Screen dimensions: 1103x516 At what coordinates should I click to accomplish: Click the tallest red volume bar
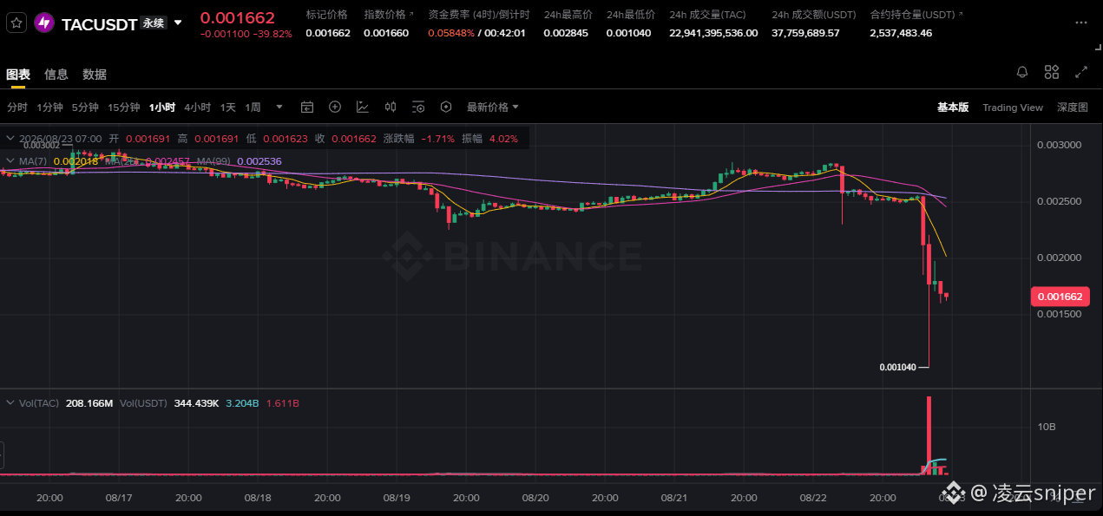[929, 435]
